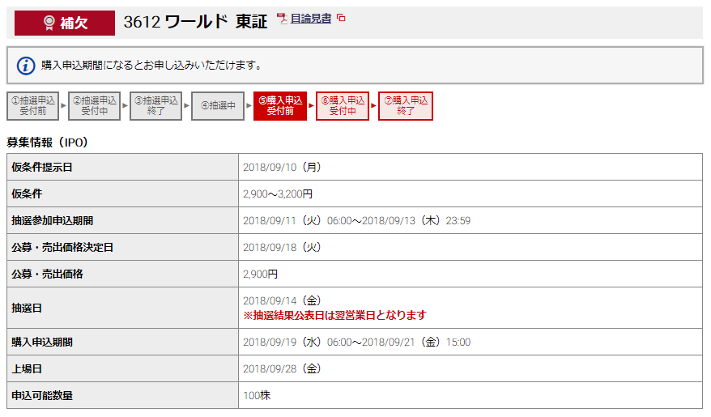Viewport: 711px width, 417px height.
Task: Click the 購入申込期間 row label
Action: (42, 343)
